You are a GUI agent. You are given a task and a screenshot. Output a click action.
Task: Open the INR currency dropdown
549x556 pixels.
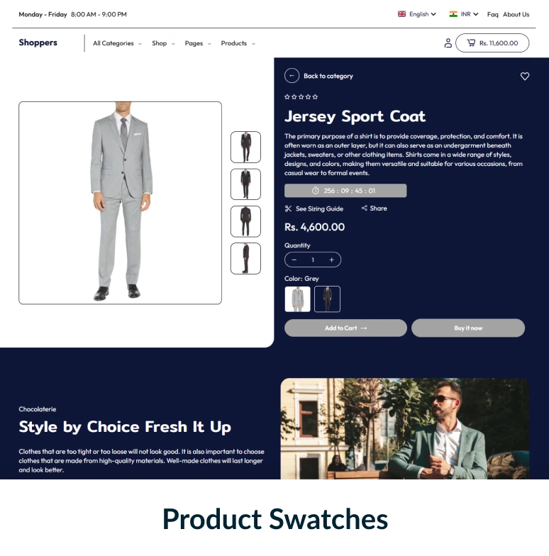click(x=464, y=14)
